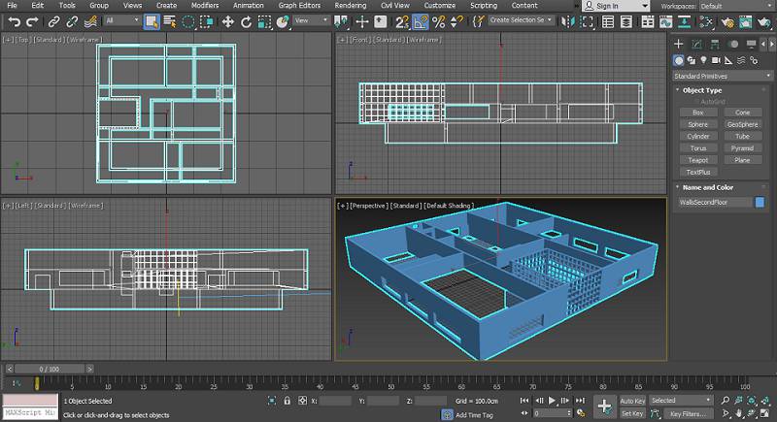Viewport: 777px width, 422px height.
Task: Collapse the Object Type rollout
Action: (702, 90)
